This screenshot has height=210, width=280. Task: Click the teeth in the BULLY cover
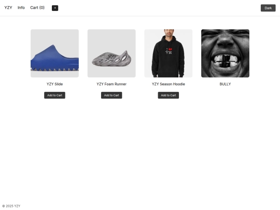(226, 61)
